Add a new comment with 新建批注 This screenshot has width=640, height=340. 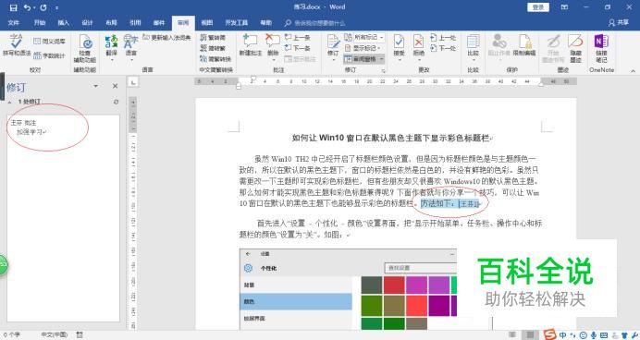tap(251, 45)
